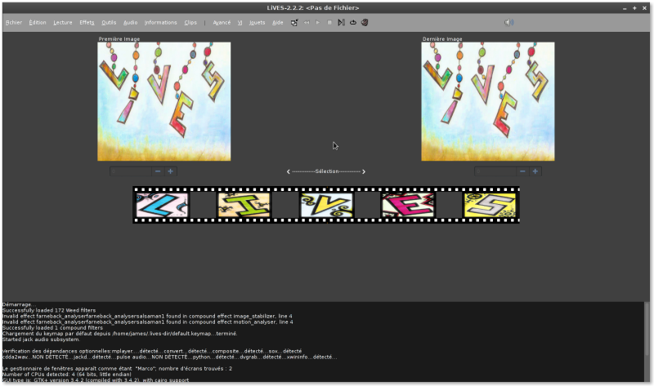Click the 'Première Image' label
654x386 pixels.
(x=119, y=38)
